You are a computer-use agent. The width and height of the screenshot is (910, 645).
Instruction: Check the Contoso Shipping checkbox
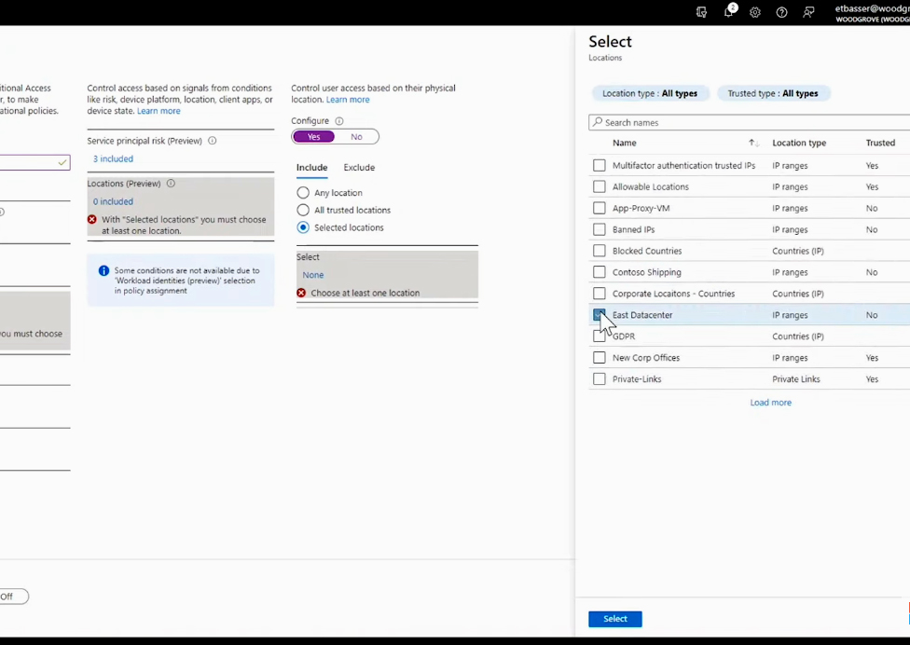[x=599, y=272]
